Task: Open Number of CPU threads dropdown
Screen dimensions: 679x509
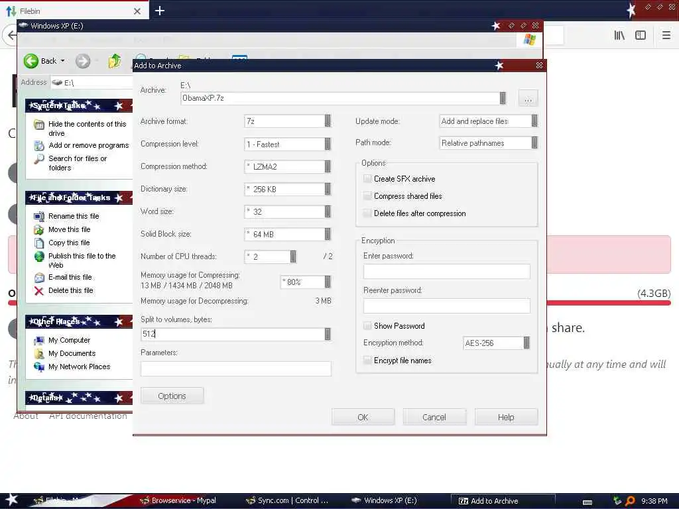Action: tap(293, 256)
